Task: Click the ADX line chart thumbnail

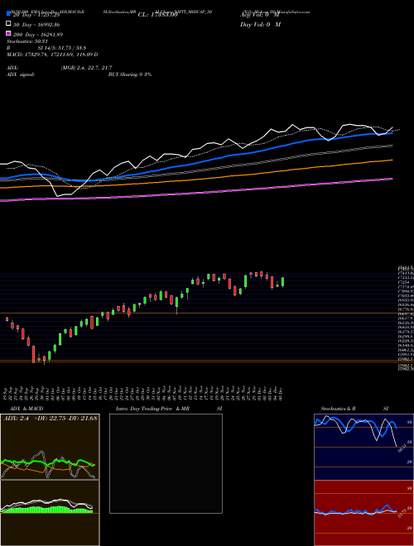Action: coord(50,447)
